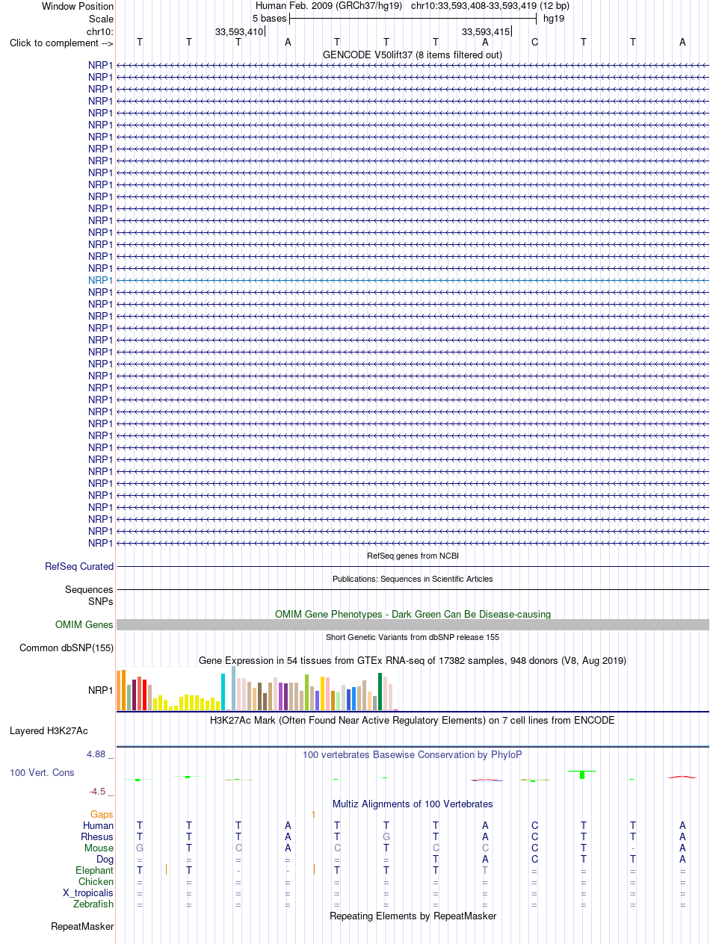Click the G base in the Rhesus row
Screen dimensions: 710x944
[x=386, y=837]
